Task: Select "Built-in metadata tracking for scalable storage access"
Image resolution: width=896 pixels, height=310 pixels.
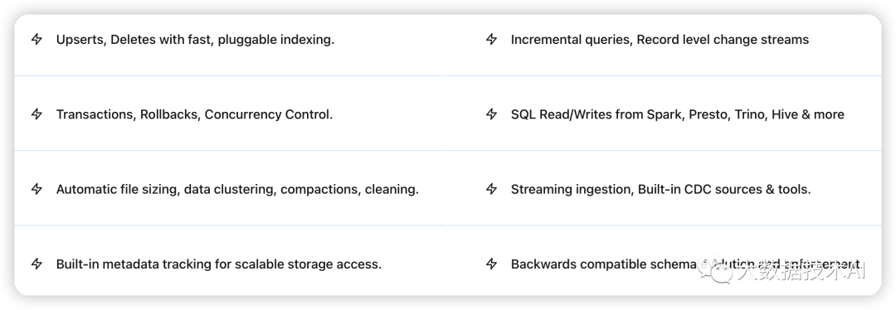Action: point(219,264)
